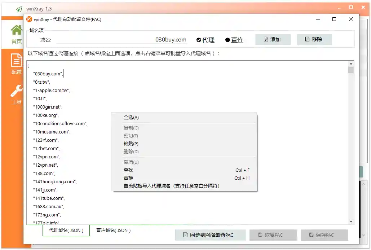Click the 移除 Remove button

(x=314, y=39)
